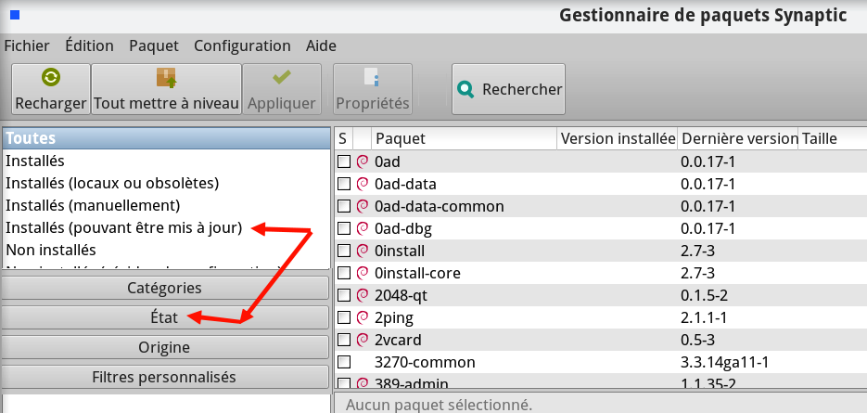
Task: Click the Appliquer checkmark icon
Action: [281, 78]
